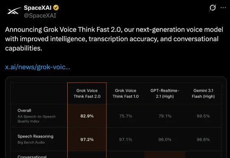Follow the x.ai/news/grok-voic... link
The image size is (230, 158).
tap(37, 67)
